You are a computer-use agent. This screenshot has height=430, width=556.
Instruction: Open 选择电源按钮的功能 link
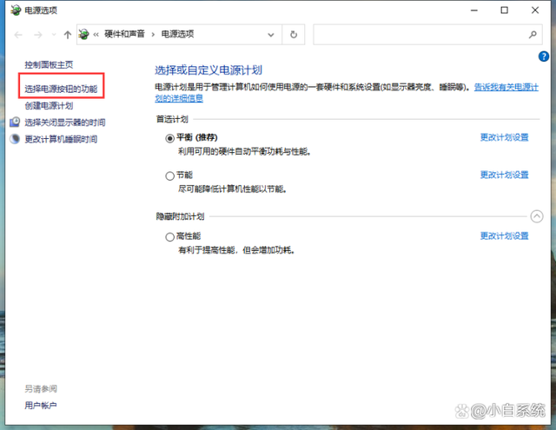pos(61,89)
